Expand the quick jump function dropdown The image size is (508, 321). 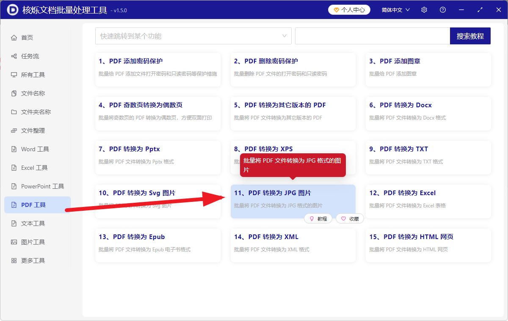click(284, 36)
